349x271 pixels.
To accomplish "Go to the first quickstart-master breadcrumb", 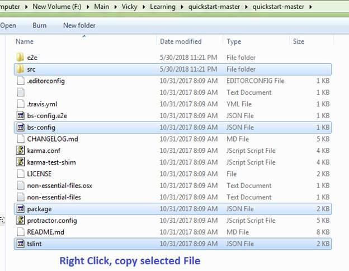I will point(214,7).
